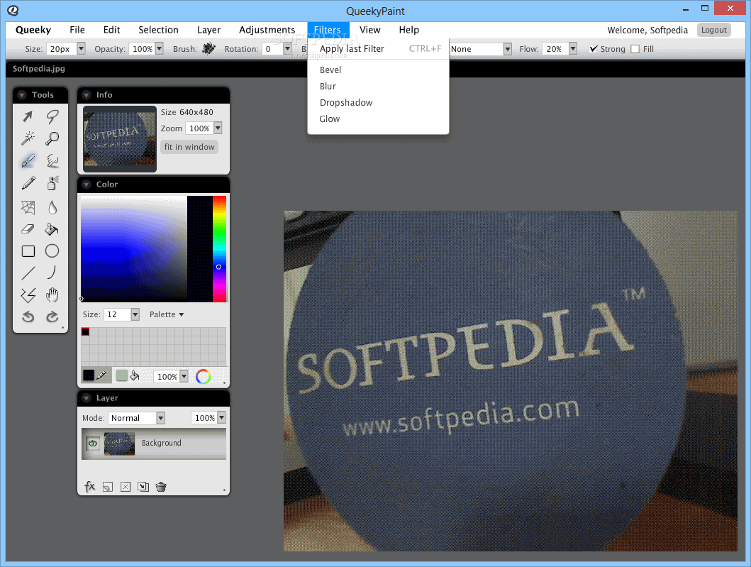751x567 pixels.
Task: Open the None dropdown
Action: point(507,49)
